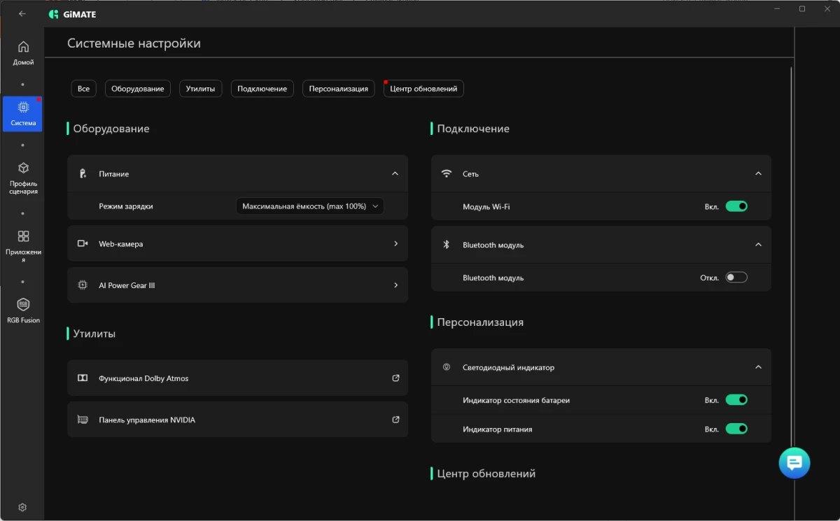
Task: Open Dolby Atmos external link icon
Action: click(395, 378)
